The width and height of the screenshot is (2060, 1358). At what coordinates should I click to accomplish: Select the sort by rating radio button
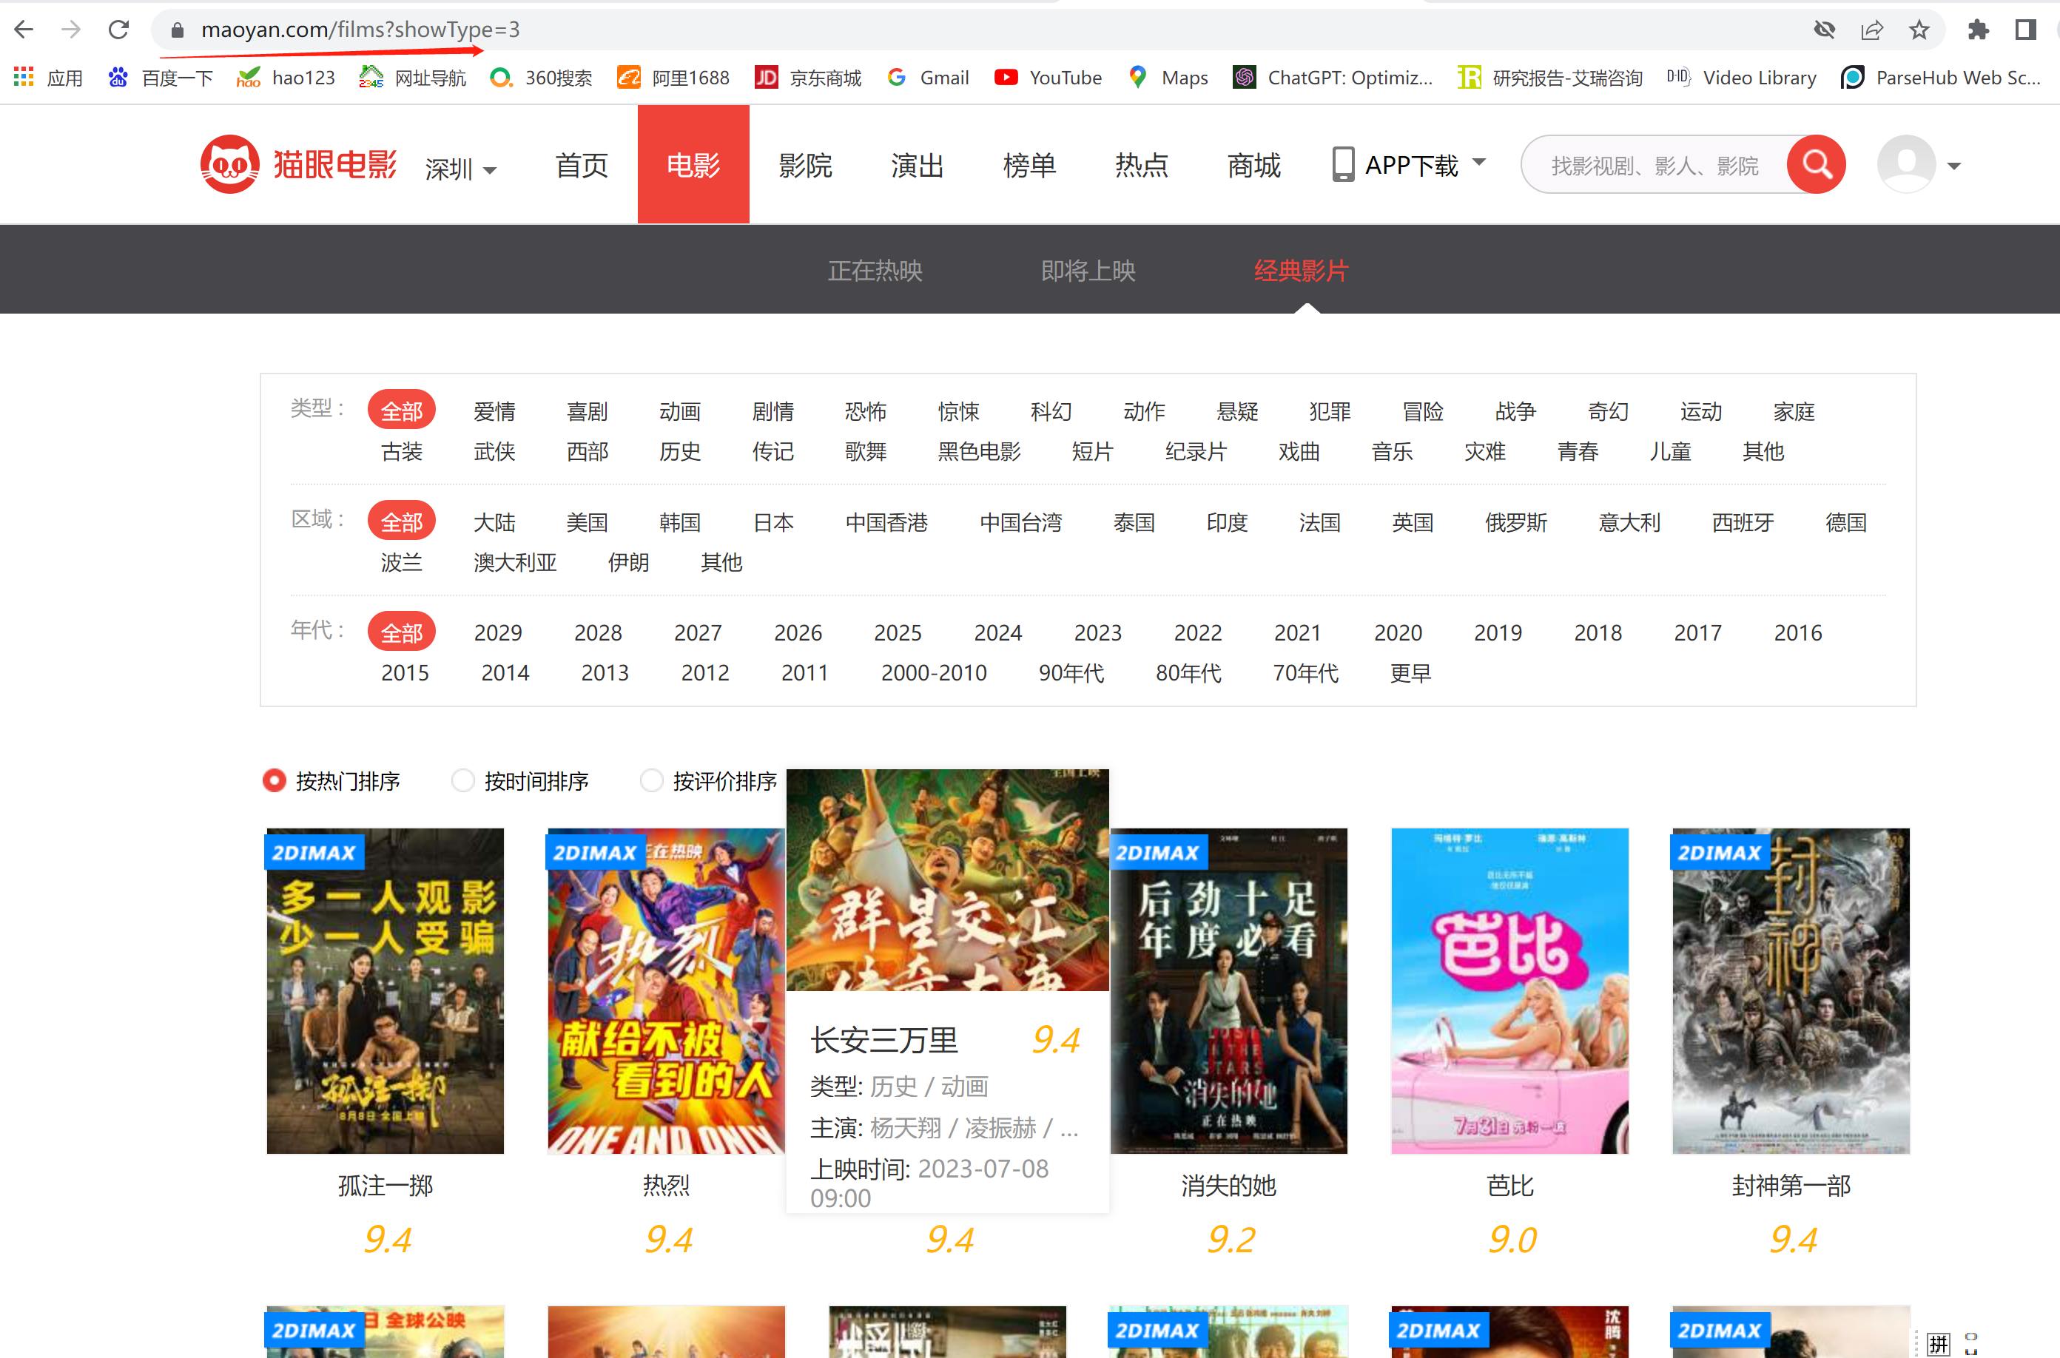651,780
